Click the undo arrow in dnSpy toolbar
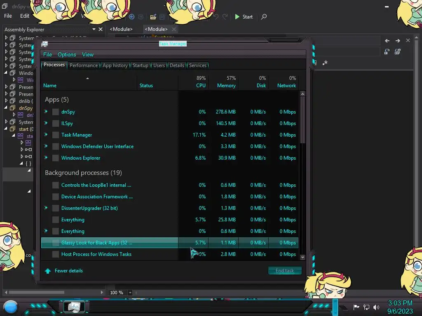The width and height of the screenshot is (422, 316). [216, 16]
